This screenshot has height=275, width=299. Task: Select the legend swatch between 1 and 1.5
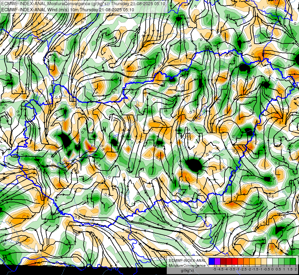pos(287,261)
